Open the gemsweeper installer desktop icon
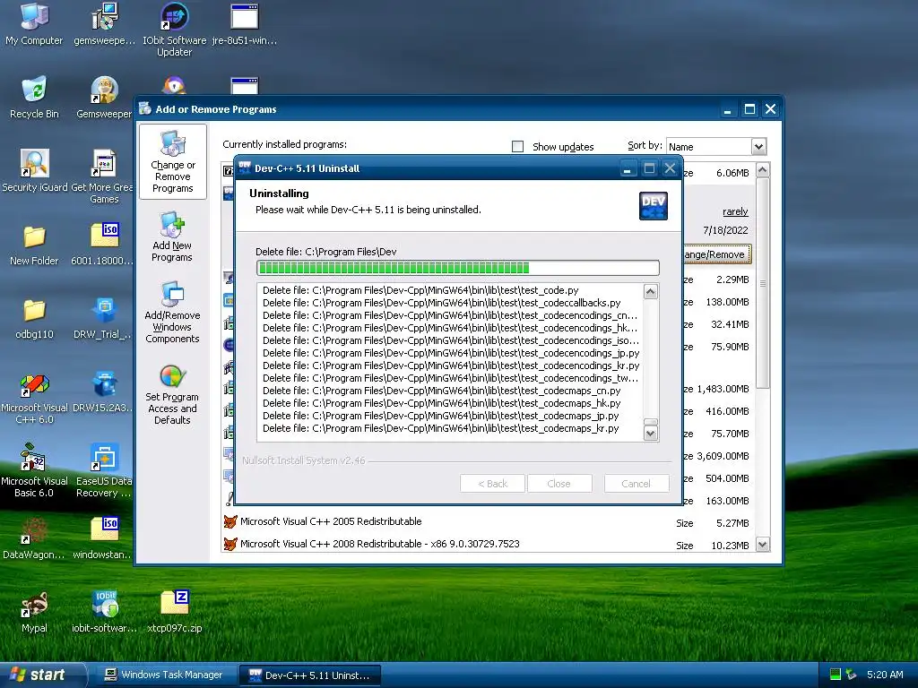Screen dimensions: 918x688 tap(104, 24)
